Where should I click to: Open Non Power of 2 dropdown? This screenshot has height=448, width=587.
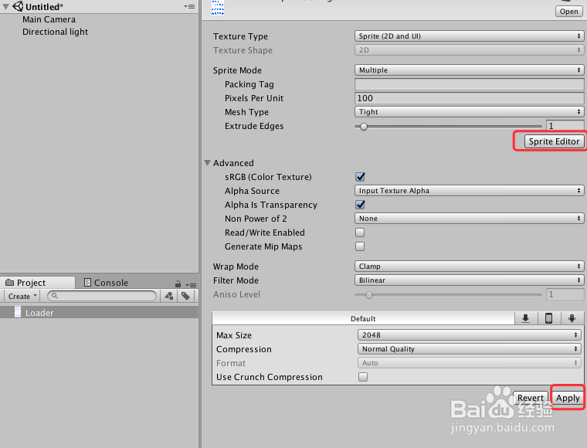click(469, 219)
